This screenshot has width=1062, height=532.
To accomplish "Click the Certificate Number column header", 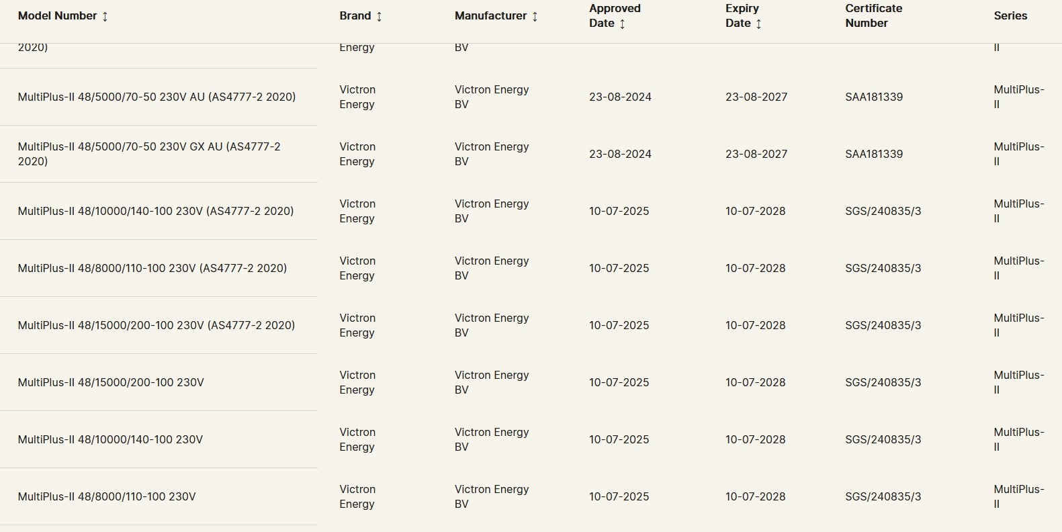I will (873, 15).
